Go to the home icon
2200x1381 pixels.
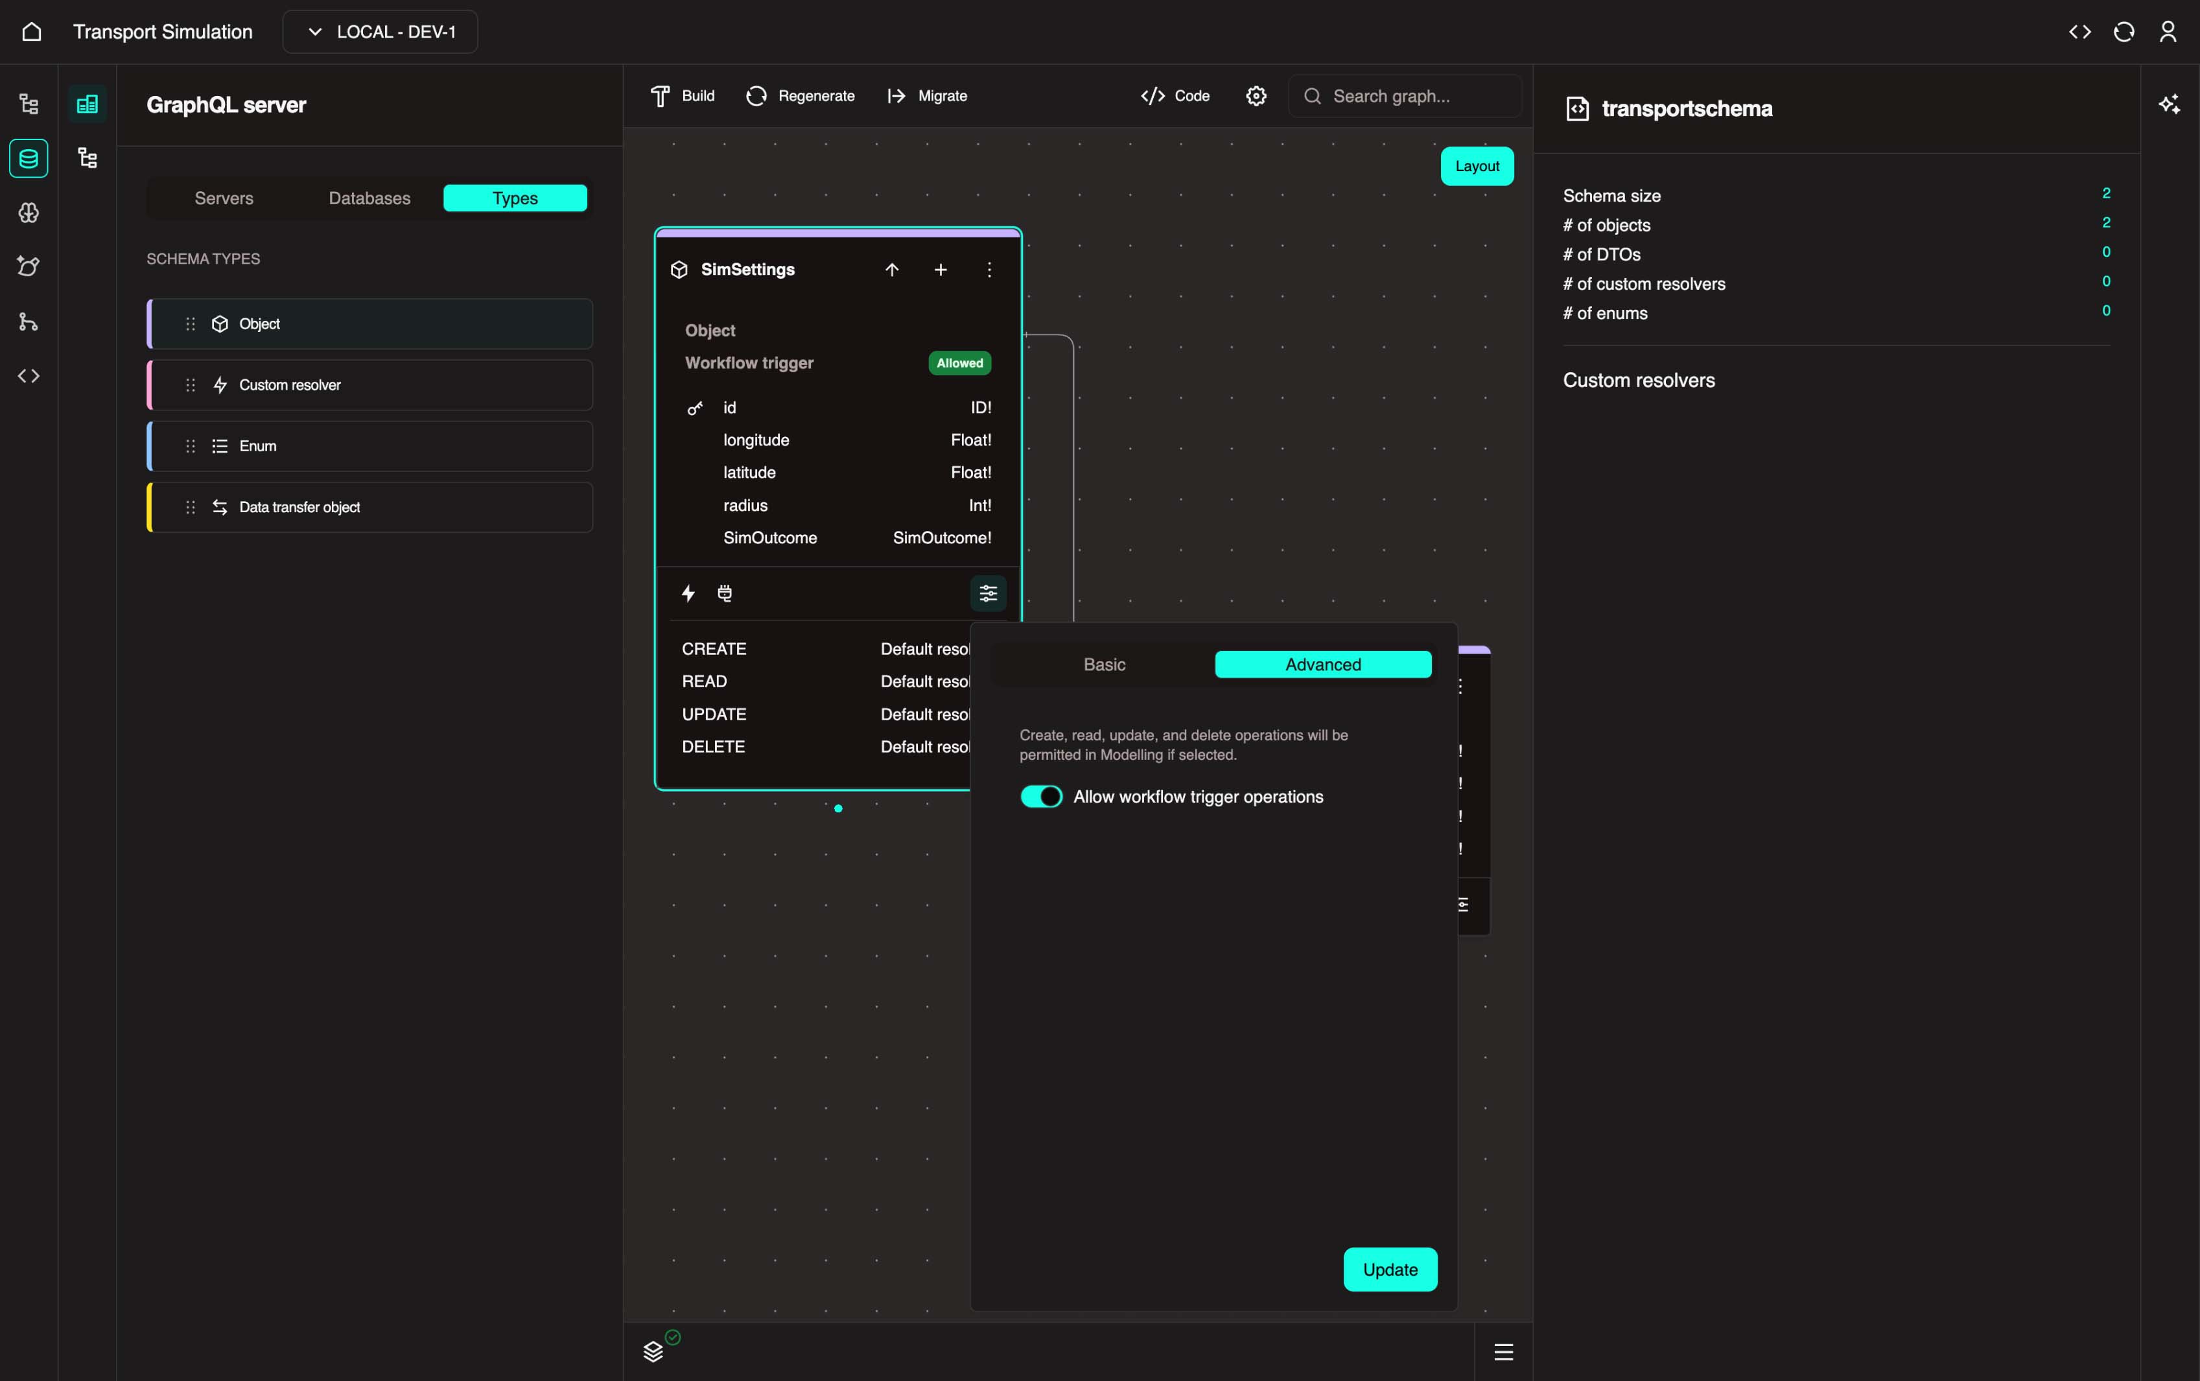click(32, 32)
